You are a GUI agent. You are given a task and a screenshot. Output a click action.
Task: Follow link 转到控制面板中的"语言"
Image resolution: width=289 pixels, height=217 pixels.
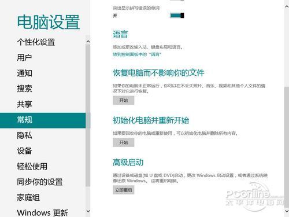137,54
